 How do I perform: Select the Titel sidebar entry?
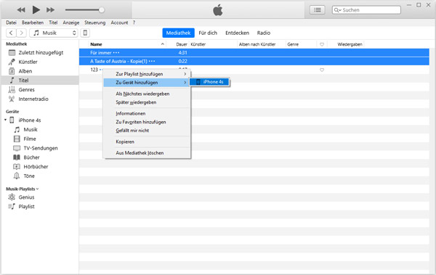coord(40,81)
